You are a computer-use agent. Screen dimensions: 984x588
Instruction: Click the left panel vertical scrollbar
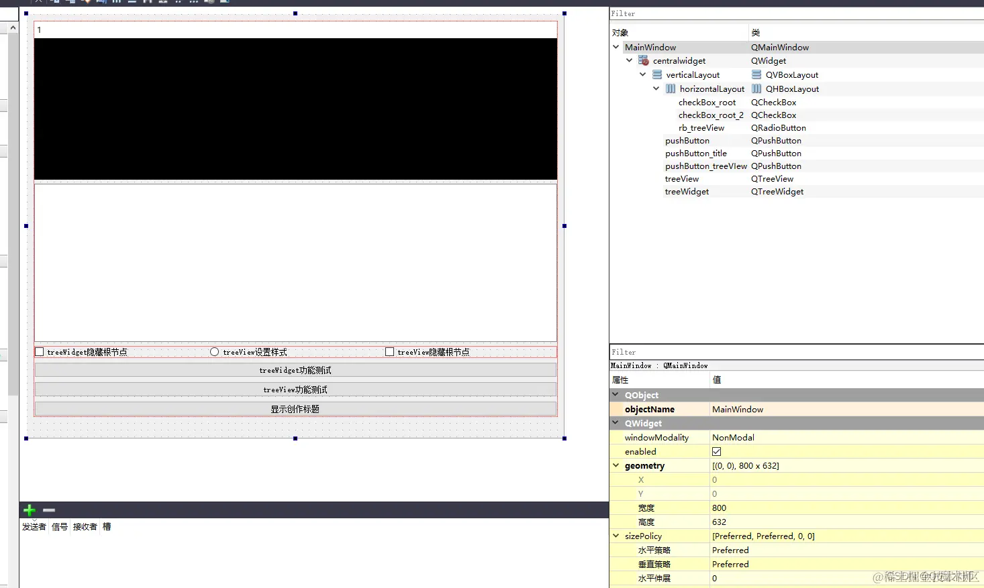click(13, 215)
